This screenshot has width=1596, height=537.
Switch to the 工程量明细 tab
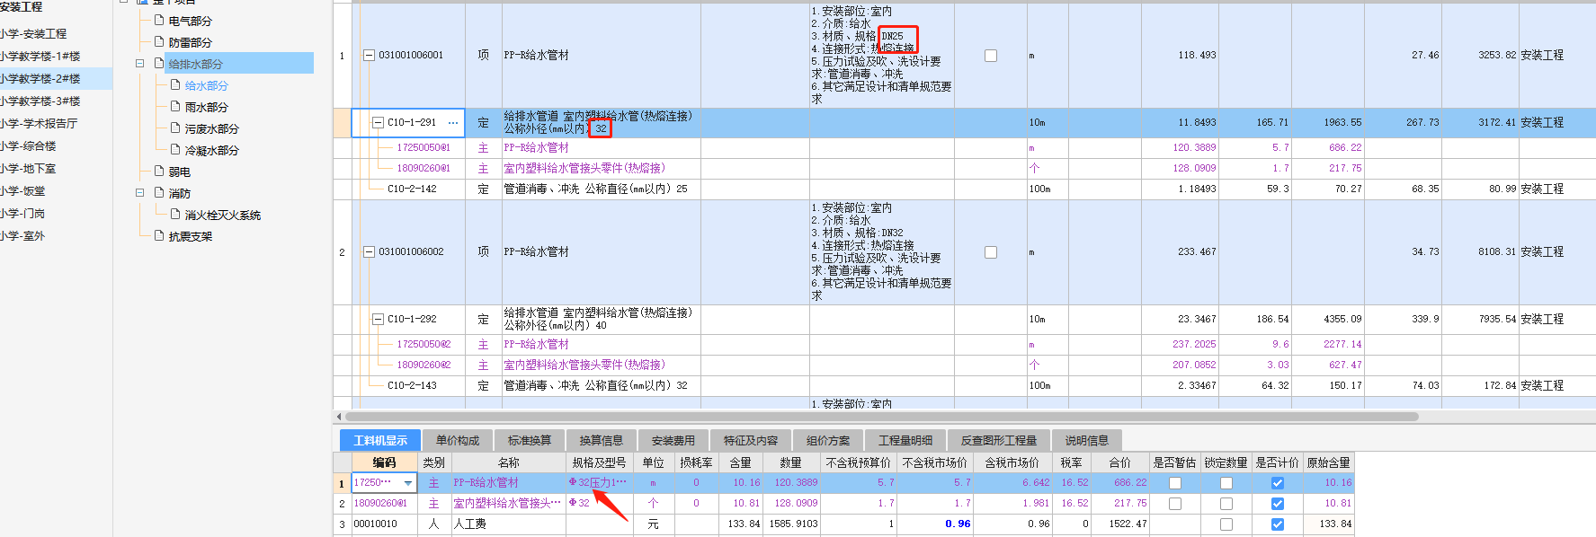(x=905, y=440)
